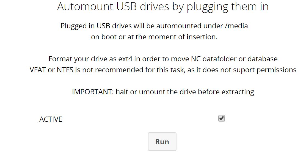Click the 'Automount USB drives' page heading
The height and width of the screenshot is (160, 306).
click(163, 7)
